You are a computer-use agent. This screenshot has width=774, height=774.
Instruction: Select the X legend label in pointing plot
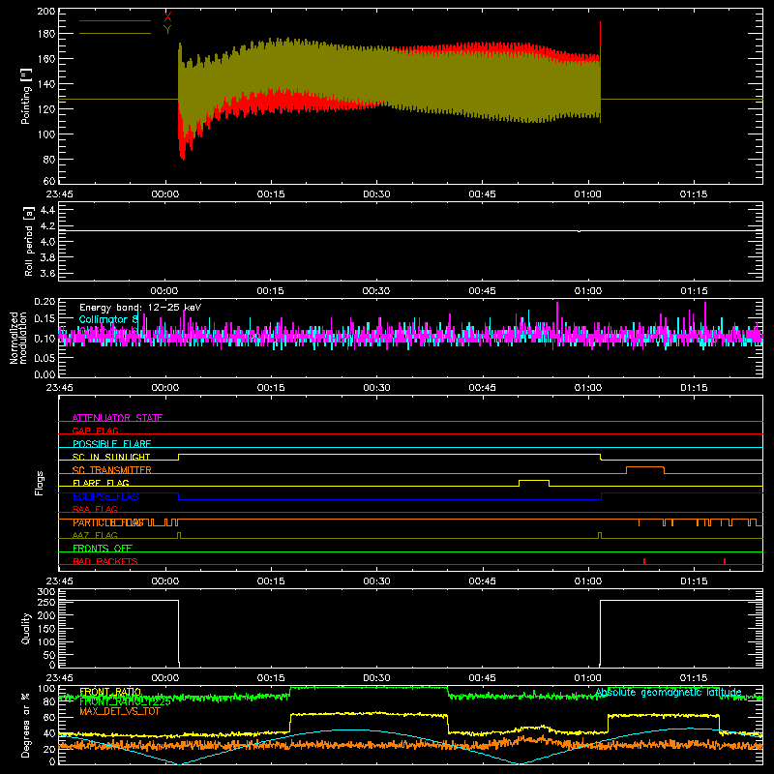click(x=167, y=17)
